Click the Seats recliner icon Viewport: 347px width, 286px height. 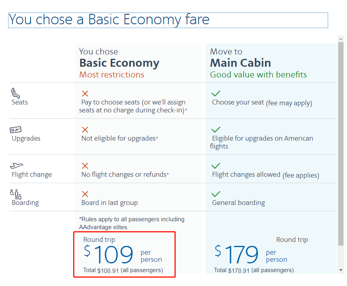(x=16, y=93)
